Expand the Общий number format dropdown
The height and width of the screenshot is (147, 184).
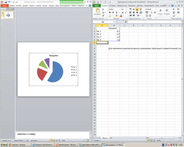(151, 9)
